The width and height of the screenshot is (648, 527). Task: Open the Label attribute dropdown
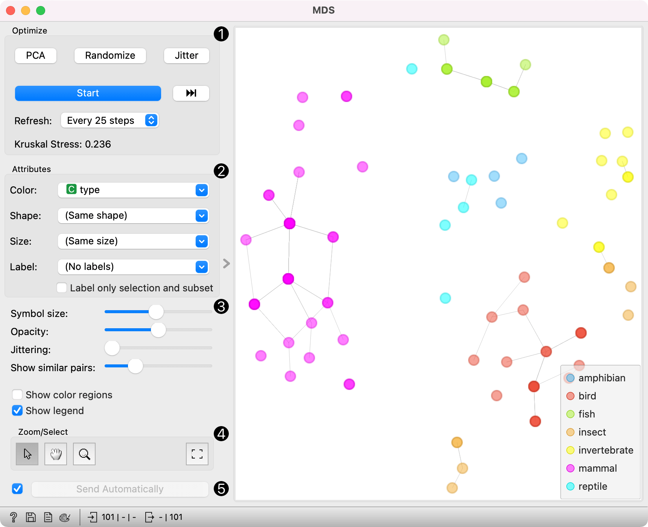(134, 267)
